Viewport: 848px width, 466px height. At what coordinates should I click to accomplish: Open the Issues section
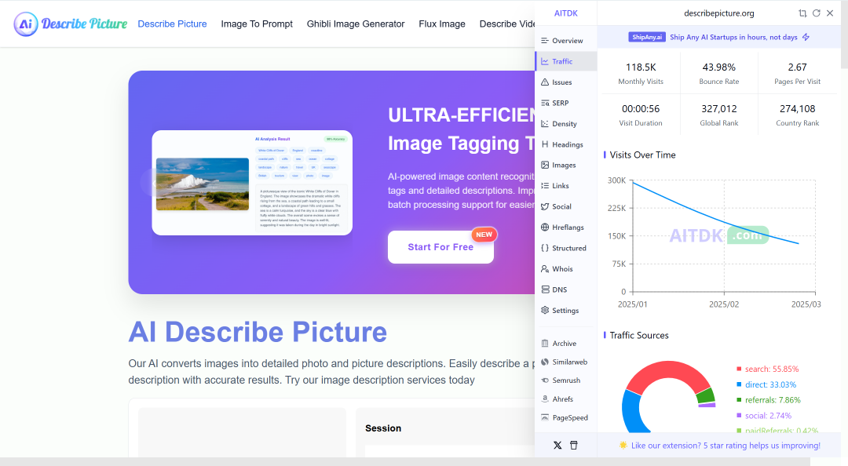point(565,82)
